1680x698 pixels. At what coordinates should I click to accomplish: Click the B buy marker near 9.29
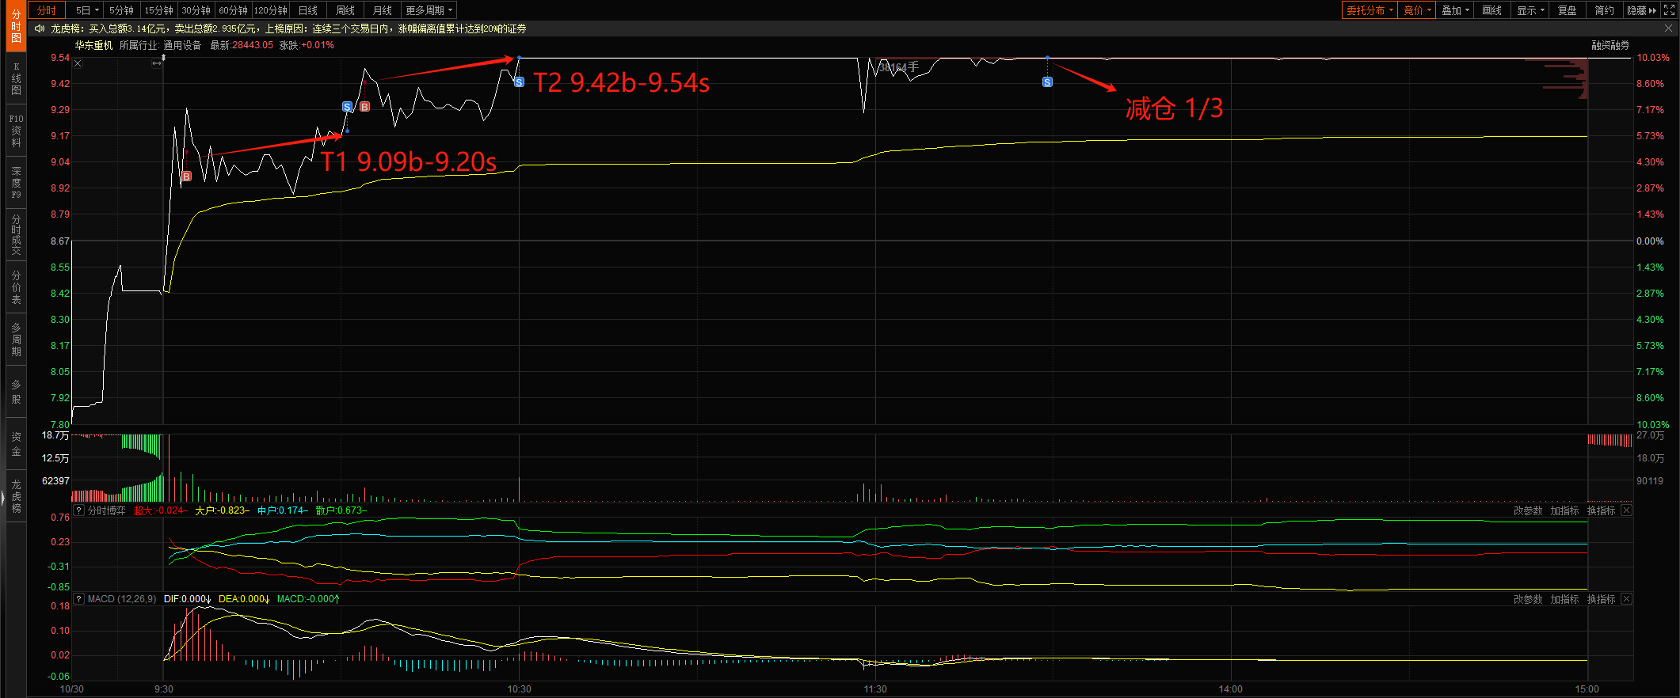point(364,107)
